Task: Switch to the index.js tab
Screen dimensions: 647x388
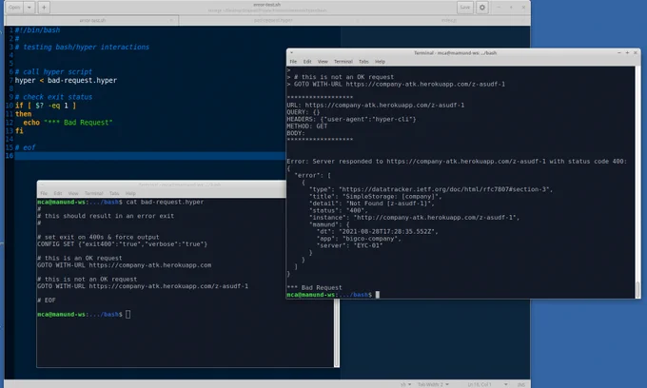Action: (448, 20)
